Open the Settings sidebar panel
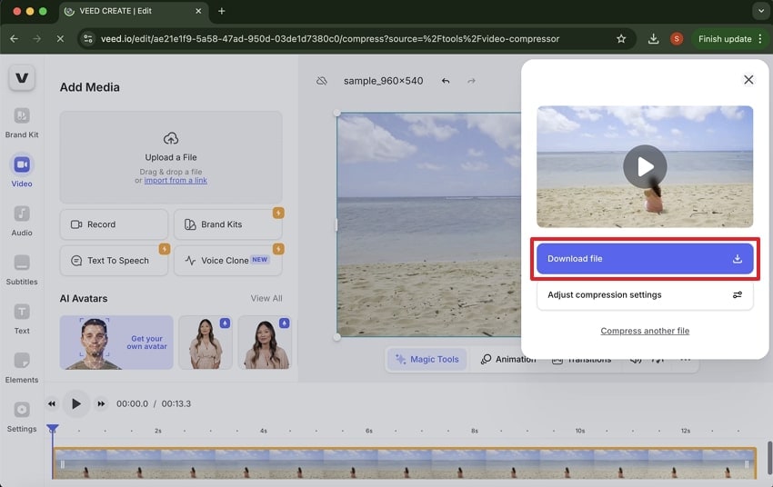773x487 pixels. coord(22,417)
